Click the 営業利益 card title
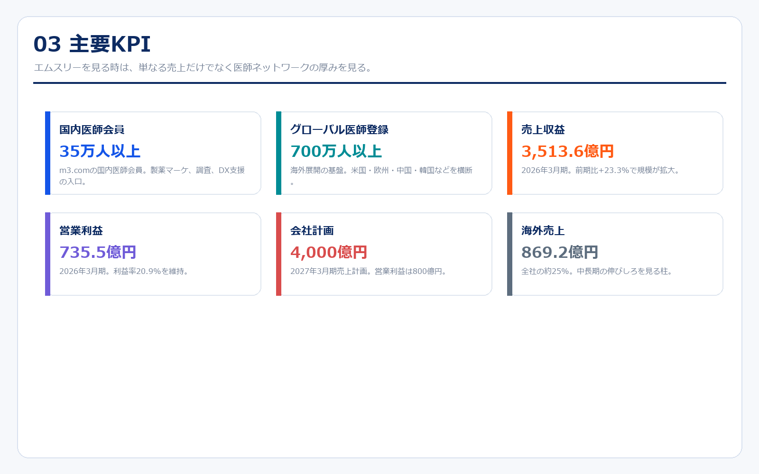 [81, 230]
